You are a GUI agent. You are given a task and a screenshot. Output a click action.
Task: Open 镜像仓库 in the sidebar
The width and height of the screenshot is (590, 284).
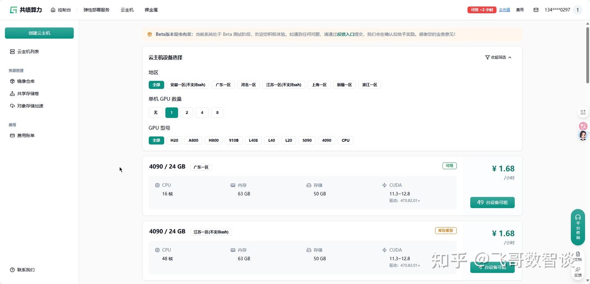pos(26,81)
